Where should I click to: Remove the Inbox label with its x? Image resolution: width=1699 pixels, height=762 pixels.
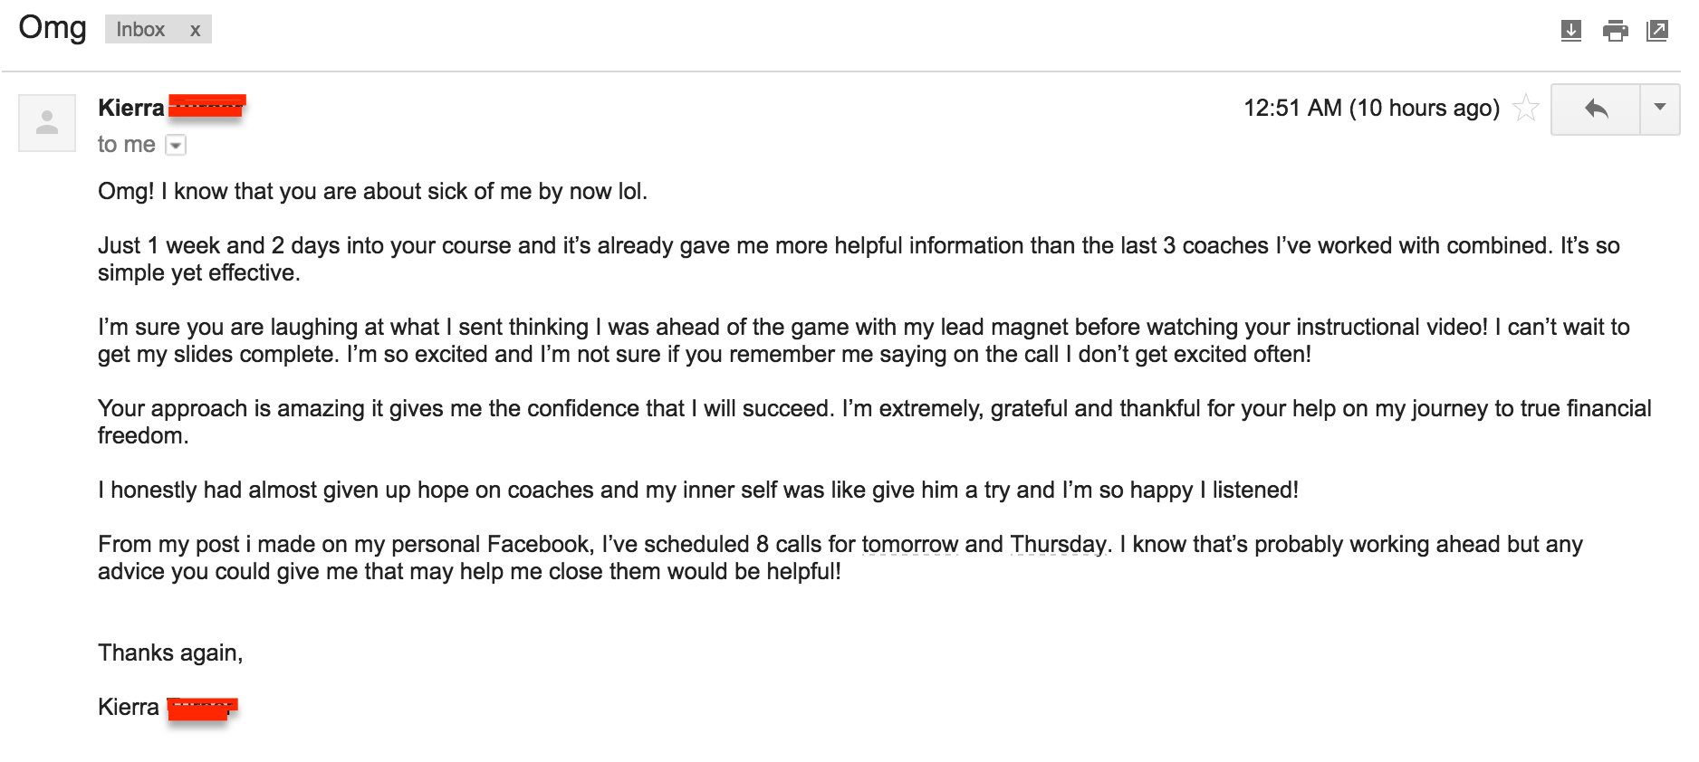[195, 30]
